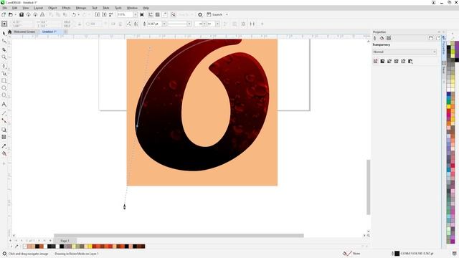Click the Page 1 tab
459x258 pixels.
[65, 241]
